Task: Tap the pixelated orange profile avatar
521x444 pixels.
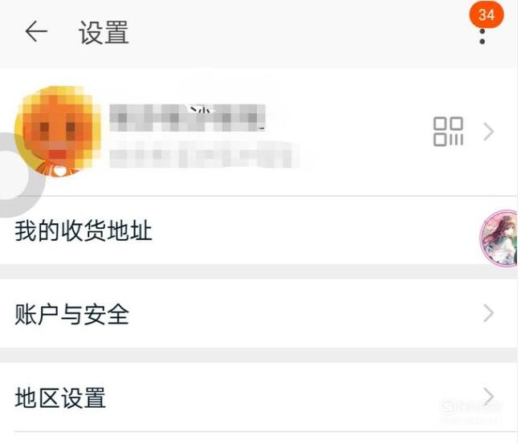Action: tap(58, 131)
